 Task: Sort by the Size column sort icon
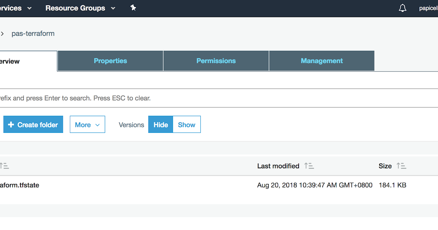(401, 166)
